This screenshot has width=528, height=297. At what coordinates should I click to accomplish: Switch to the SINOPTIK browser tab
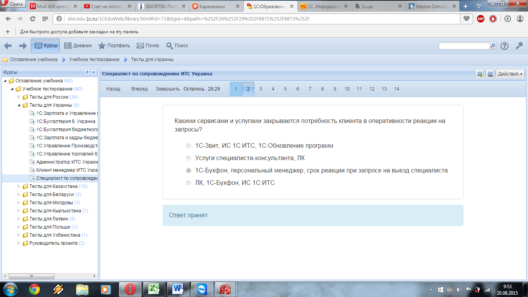click(162, 7)
